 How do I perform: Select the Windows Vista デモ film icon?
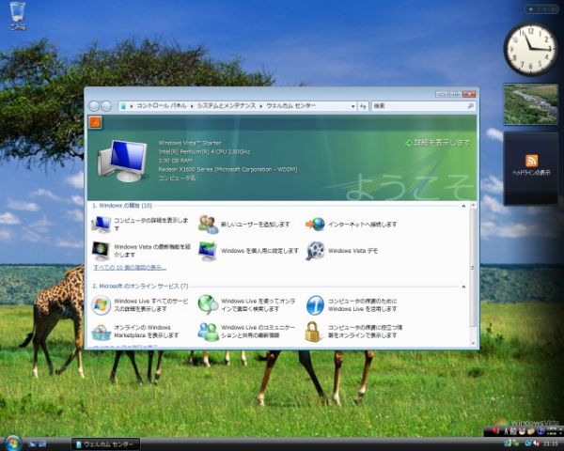tap(315, 251)
